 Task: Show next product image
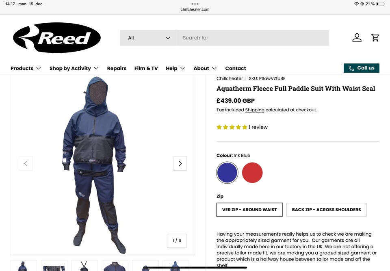(x=180, y=163)
